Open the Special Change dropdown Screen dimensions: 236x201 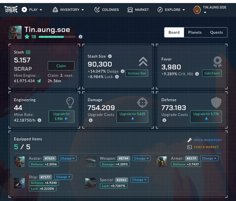[140, 180]
